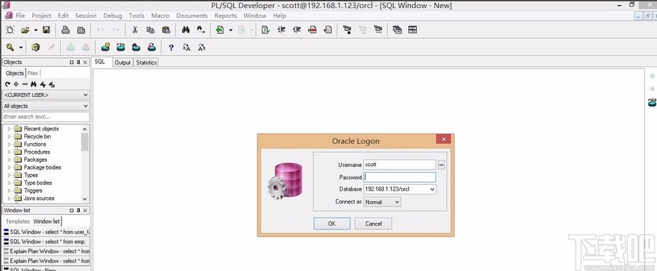Click the Unindent selection icon
Viewport: 657px width, 271px height.
coord(297,30)
